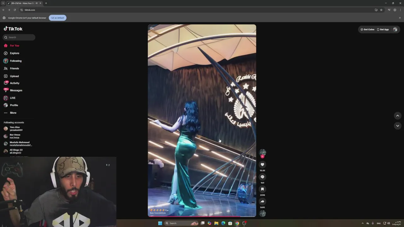Viewport: 404px width, 227px height.
Task: Open video options three-dot menu
Action: point(252,28)
